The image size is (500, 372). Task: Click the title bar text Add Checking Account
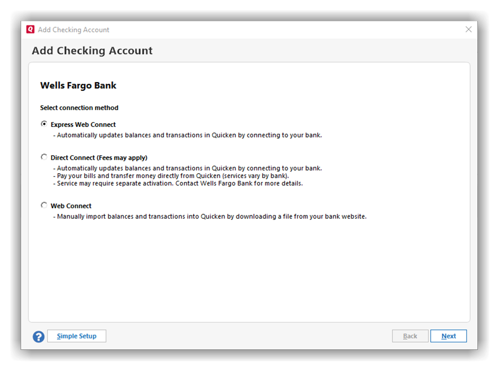tap(73, 30)
